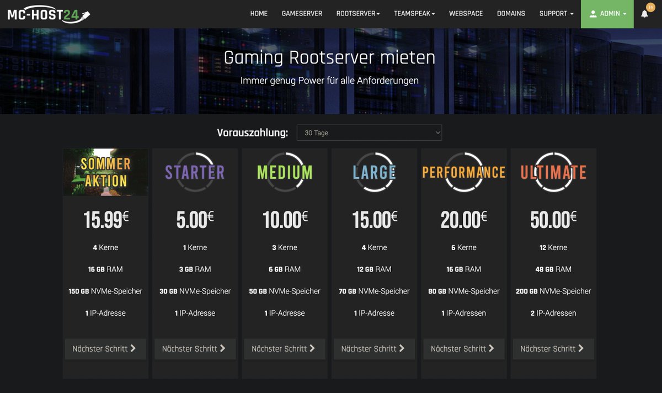
Task: Click the 'Gaming Rootserver mieten' heading
Action: [329, 57]
